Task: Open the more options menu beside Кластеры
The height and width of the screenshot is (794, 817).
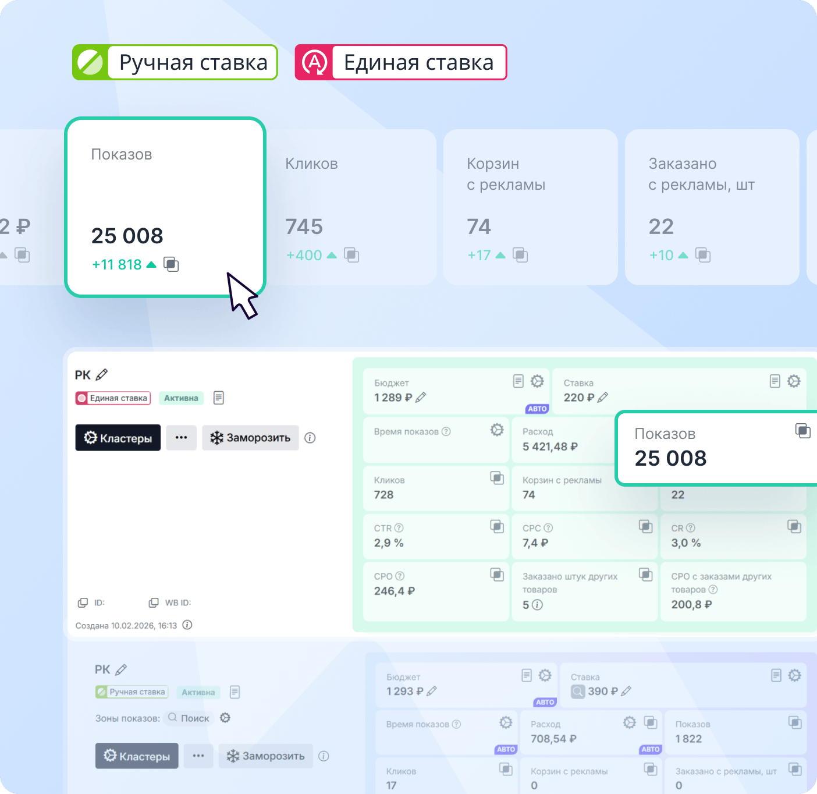Action: click(181, 438)
